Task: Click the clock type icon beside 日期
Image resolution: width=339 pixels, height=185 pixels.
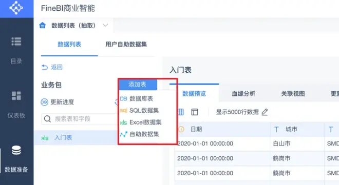Action: (181, 129)
